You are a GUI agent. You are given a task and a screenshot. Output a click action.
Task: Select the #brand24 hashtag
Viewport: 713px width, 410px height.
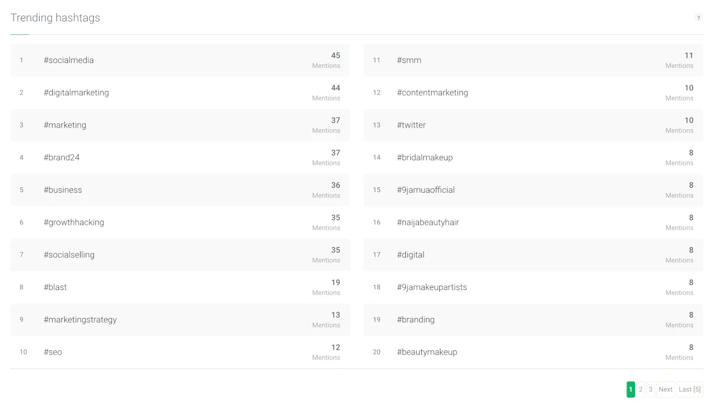click(x=61, y=158)
